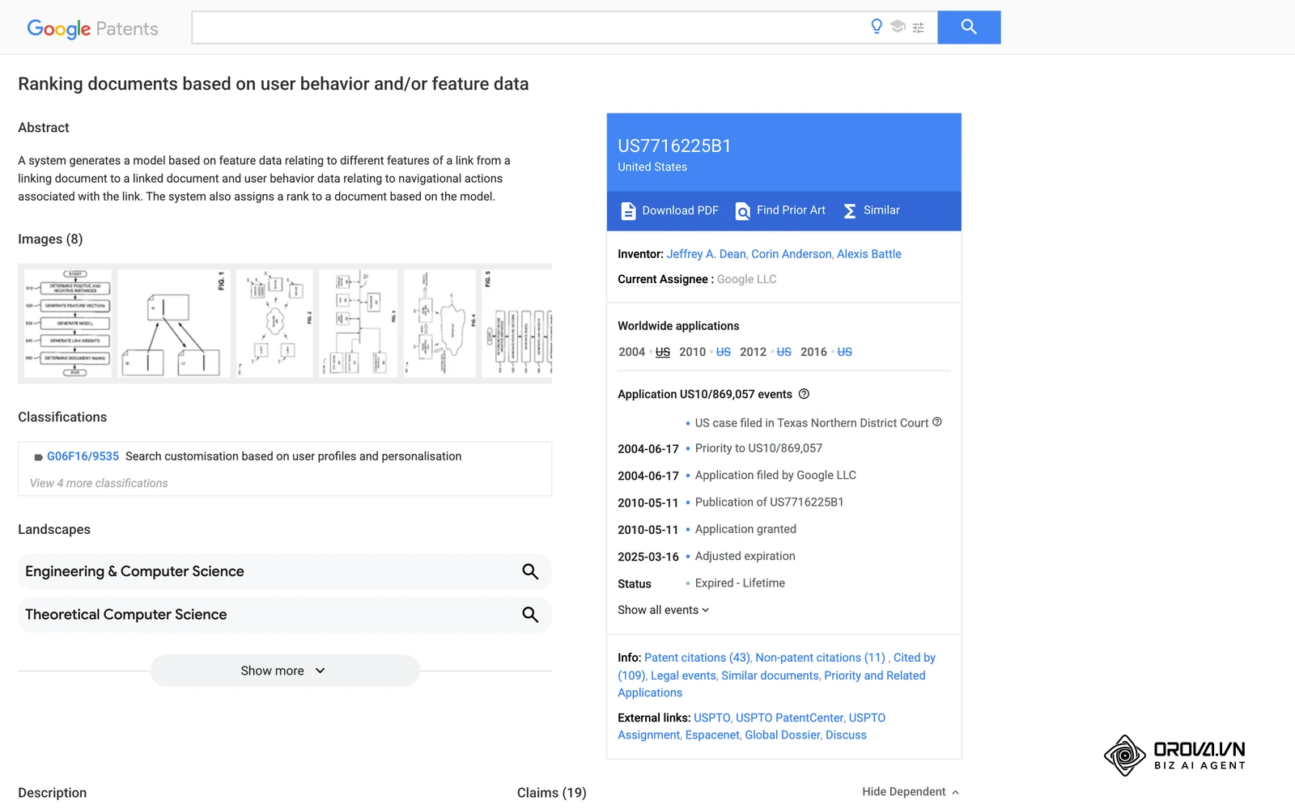
Task: Click the Scholar cap icon in search bar
Action: (898, 27)
